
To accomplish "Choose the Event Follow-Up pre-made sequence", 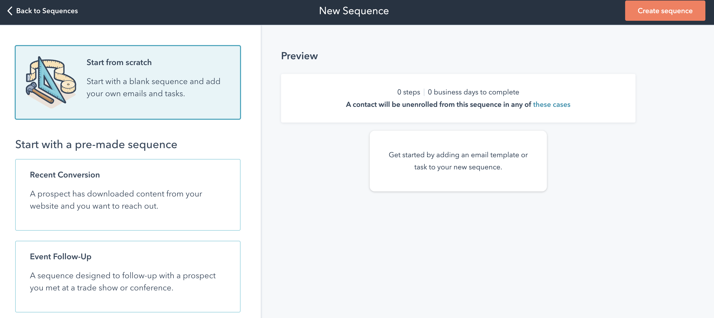I will click(128, 276).
